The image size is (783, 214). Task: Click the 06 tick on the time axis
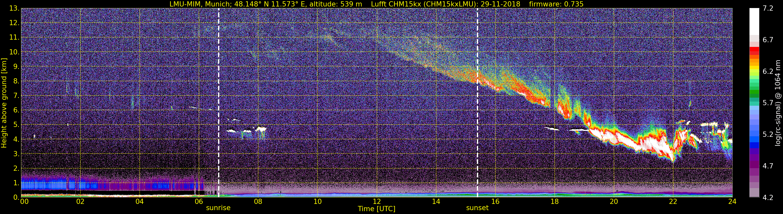199,202
